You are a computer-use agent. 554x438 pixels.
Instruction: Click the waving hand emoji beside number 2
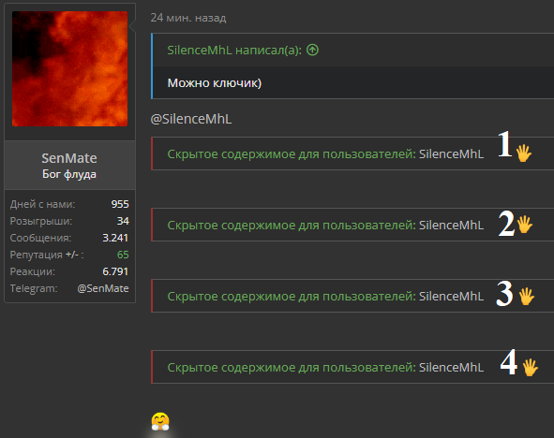[524, 225]
